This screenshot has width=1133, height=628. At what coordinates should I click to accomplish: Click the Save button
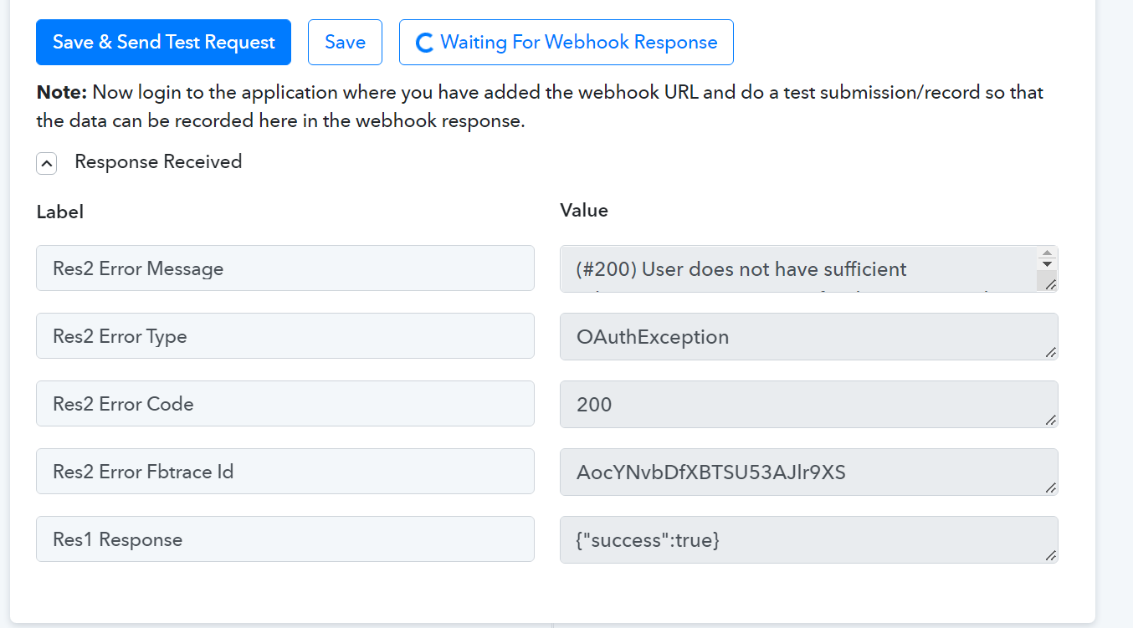[x=345, y=42]
